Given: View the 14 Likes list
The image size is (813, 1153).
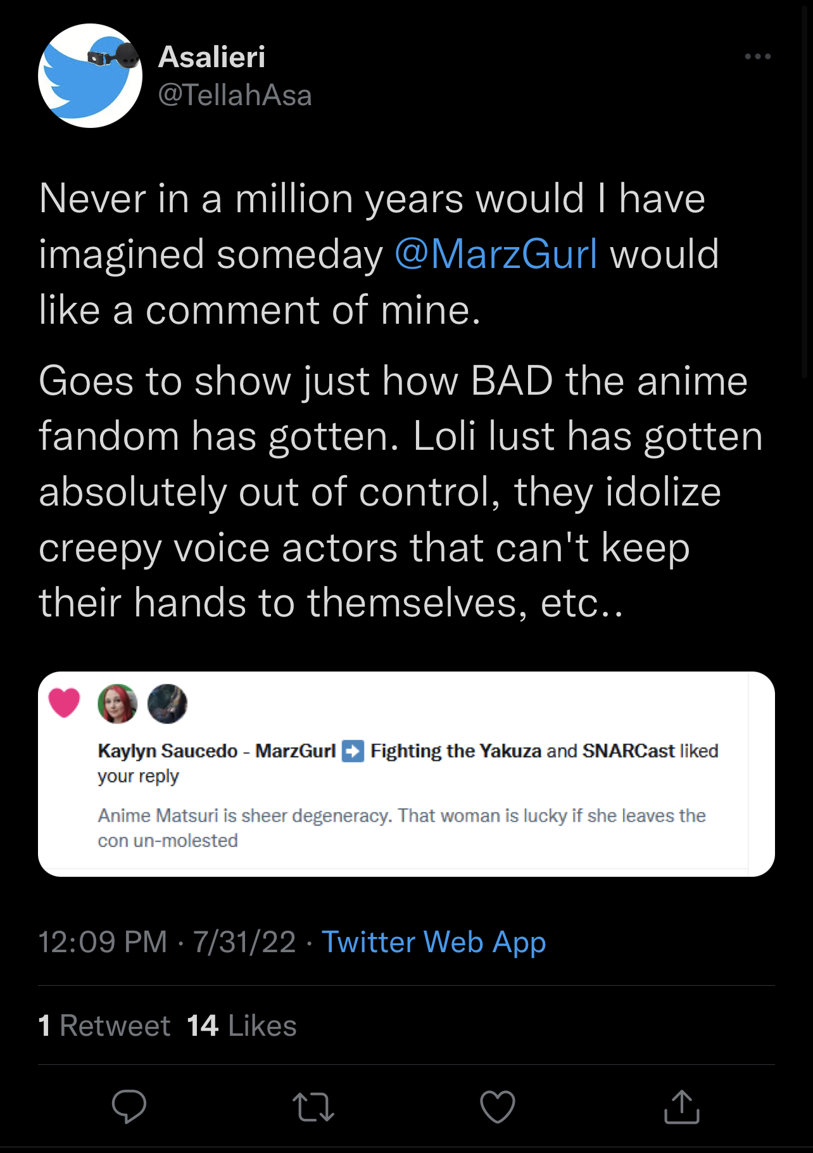Looking at the screenshot, I should point(242,1026).
